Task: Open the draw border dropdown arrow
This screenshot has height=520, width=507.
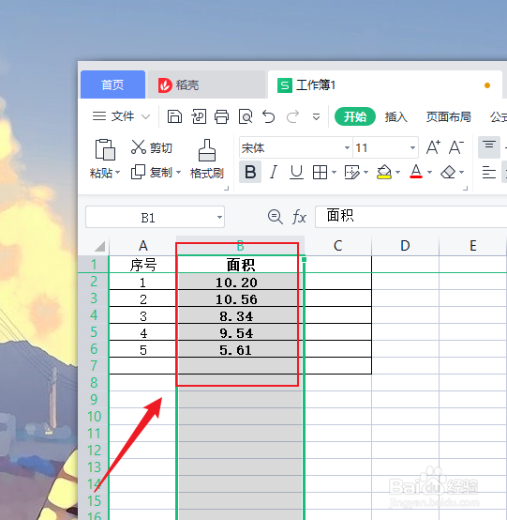Action: tap(365, 172)
